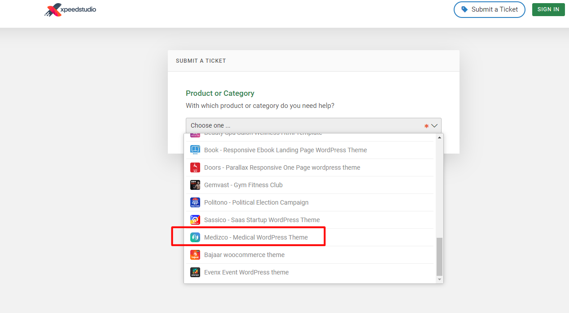Click the SIGN IN button
Image resolution: width=569 pixels, height=313 pixels.
548,9
